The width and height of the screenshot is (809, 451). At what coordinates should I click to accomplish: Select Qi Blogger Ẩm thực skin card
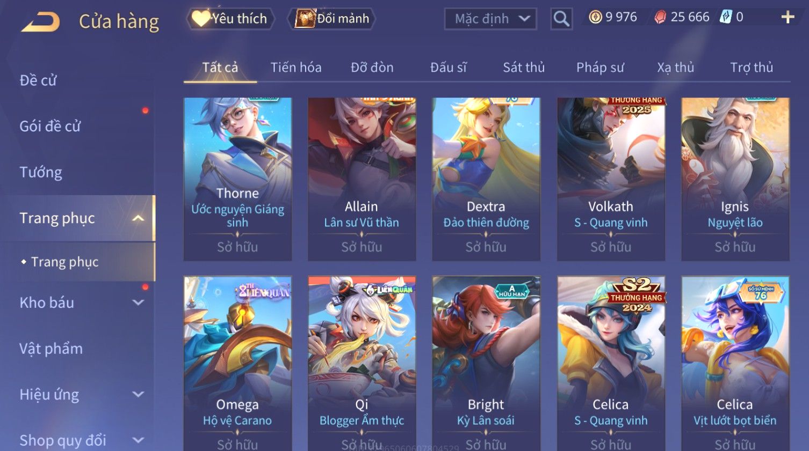click(x=362, y=364)
